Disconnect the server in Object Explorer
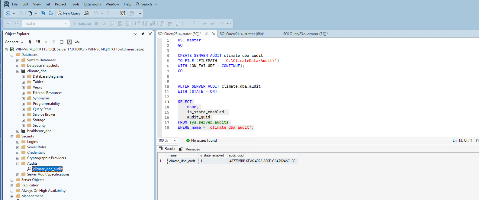479x200 pixels. tap(38, 42)
